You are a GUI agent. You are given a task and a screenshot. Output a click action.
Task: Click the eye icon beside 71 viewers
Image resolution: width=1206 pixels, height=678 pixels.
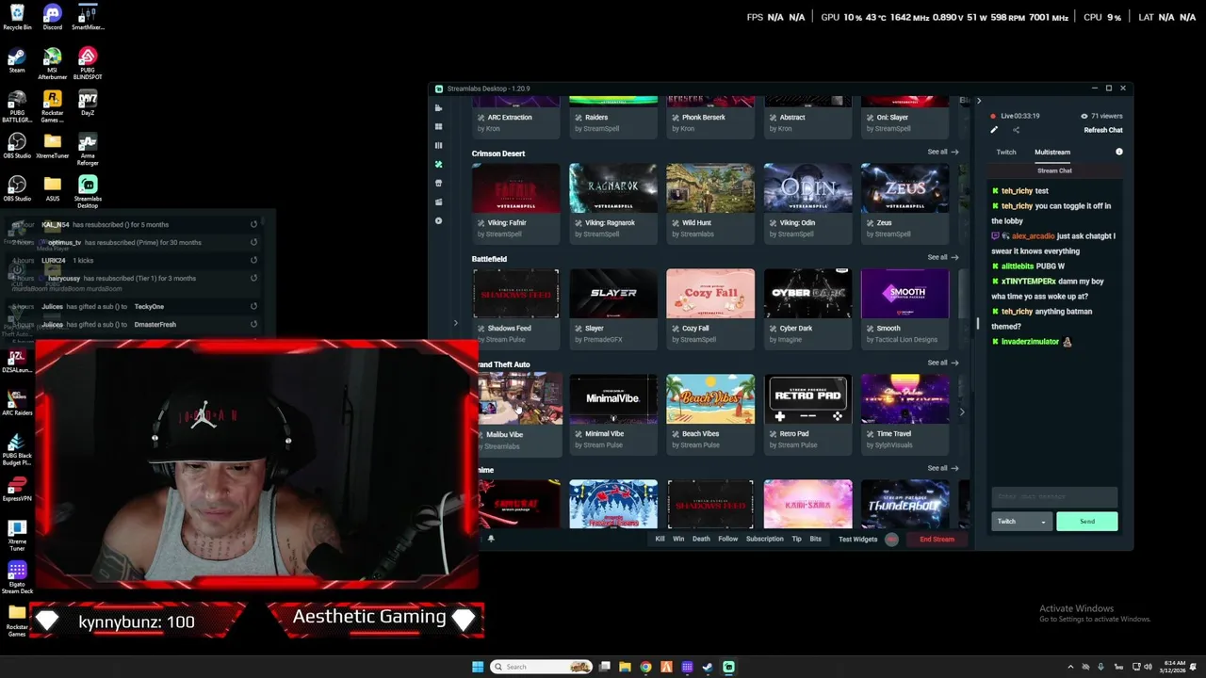pos(1084,116)
